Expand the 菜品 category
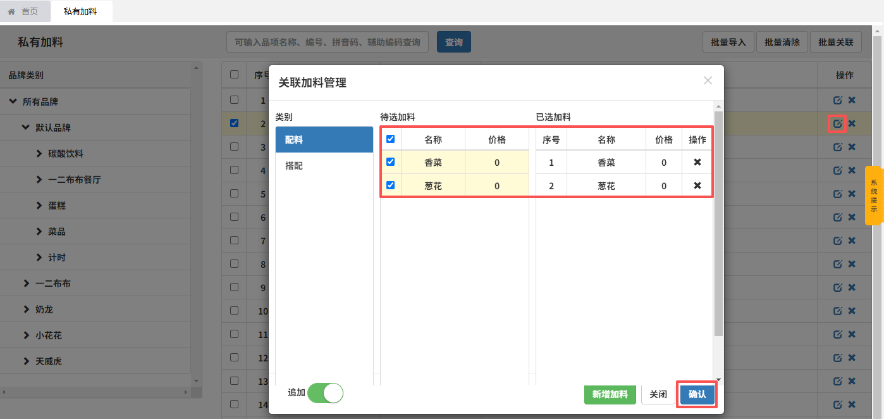Screen dimensions: 884x419 coord(39,232)
